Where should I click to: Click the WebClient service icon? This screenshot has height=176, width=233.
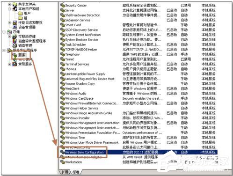(x=62, y=88)
